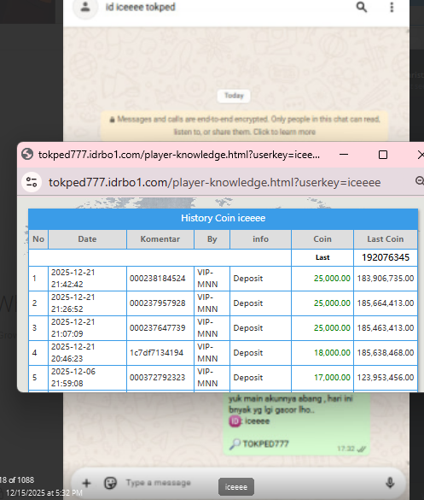
Task: Open the WhatsApp chat search icon
Action: click(x=361, y=7)
